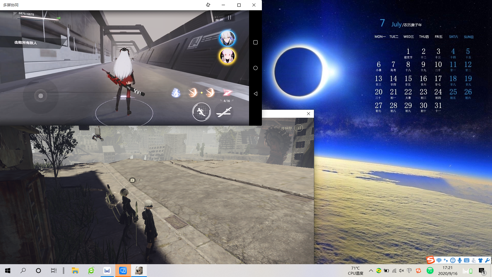
Task: Open the Windows Start menu
Action: pyautogui.click(x=8, y=271)
